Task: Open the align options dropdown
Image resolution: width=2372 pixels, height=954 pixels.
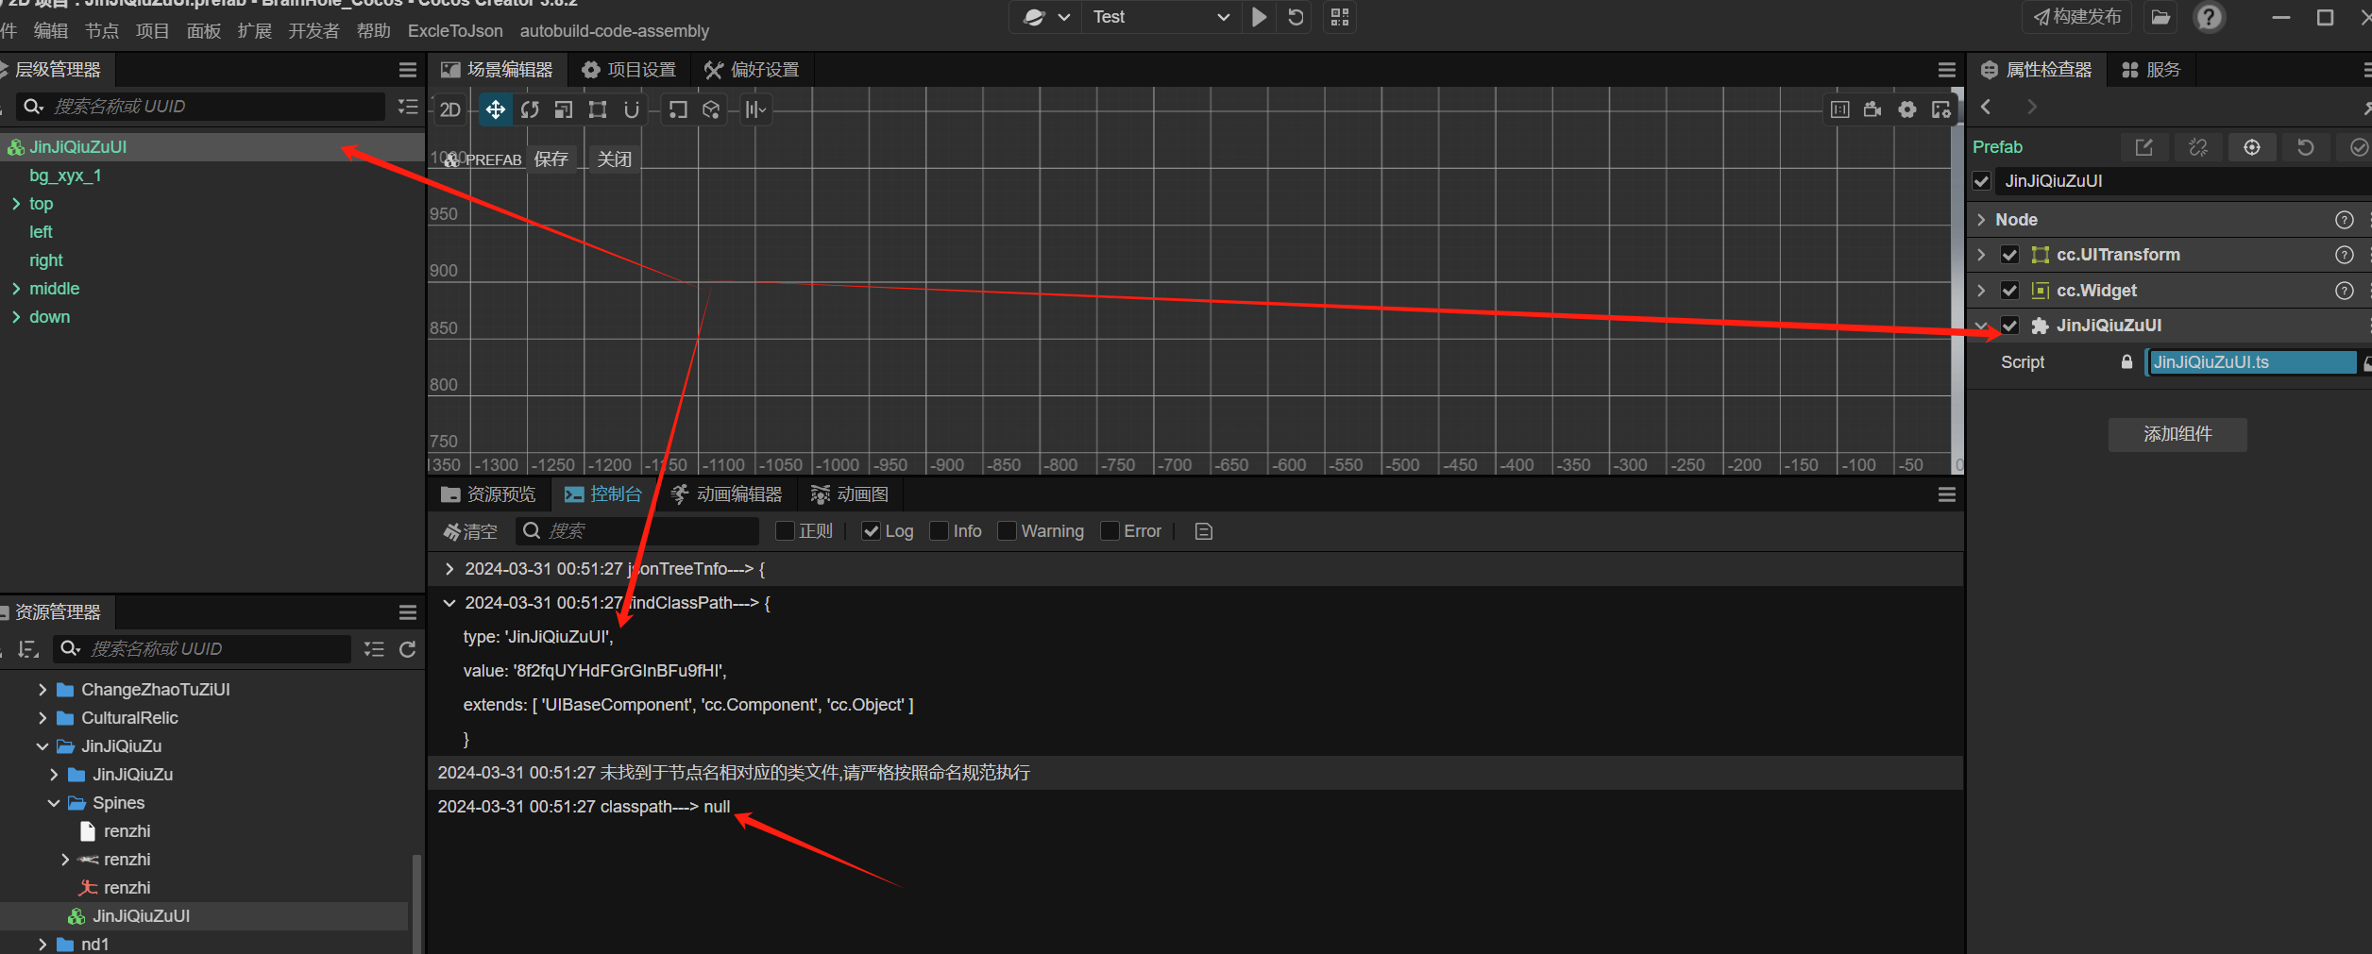Action: [755, 109]
